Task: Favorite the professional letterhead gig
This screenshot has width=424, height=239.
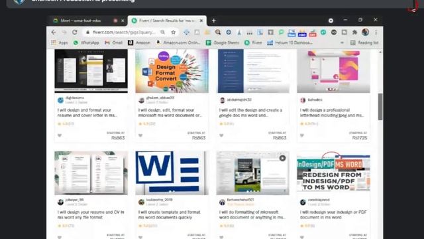Action: 302,135
